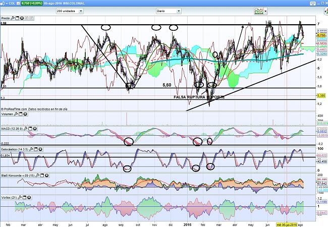Click the Precio panel label
Image resolution: width=328 pixels, height=227 pixels.
point(6,18)
